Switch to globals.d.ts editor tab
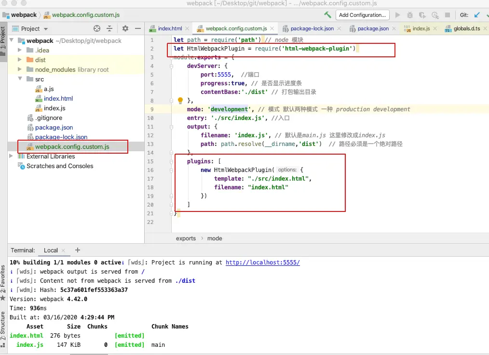 coord(466,28)
